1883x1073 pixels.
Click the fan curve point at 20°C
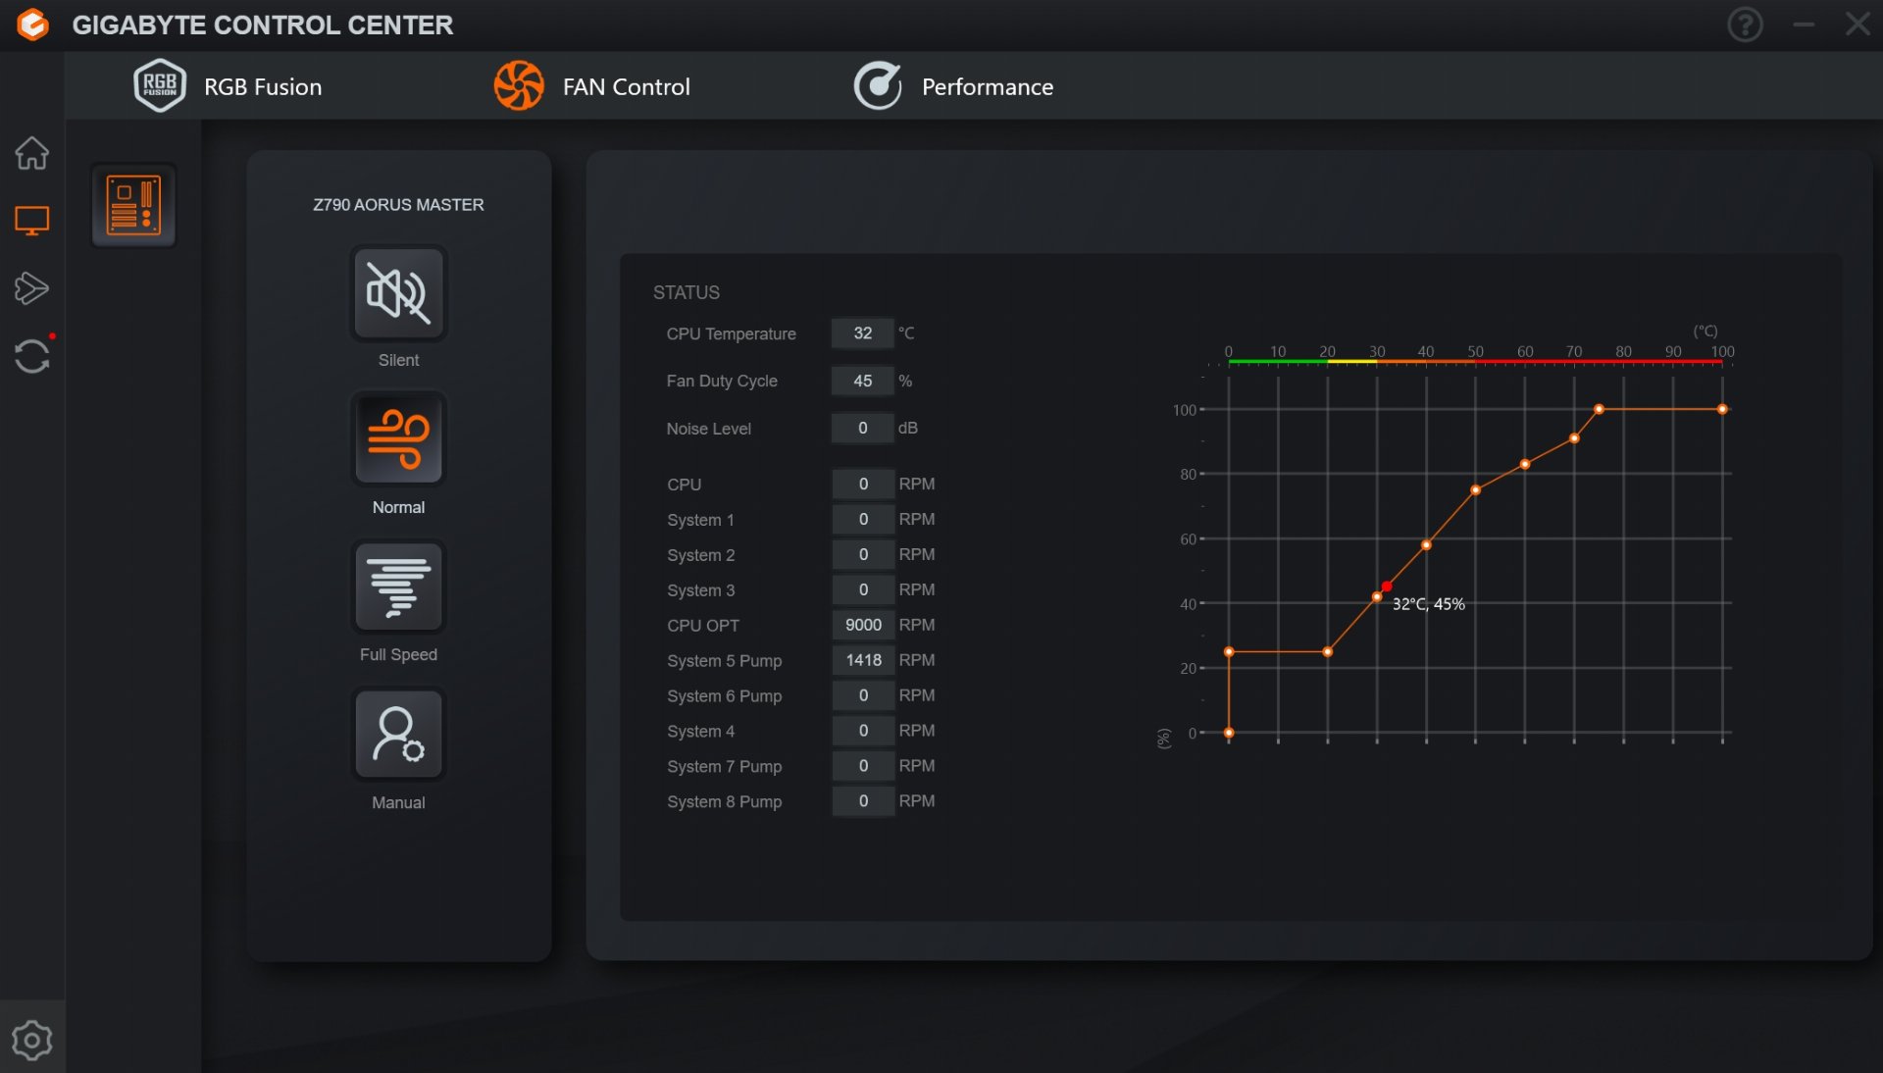[1327, 651]
